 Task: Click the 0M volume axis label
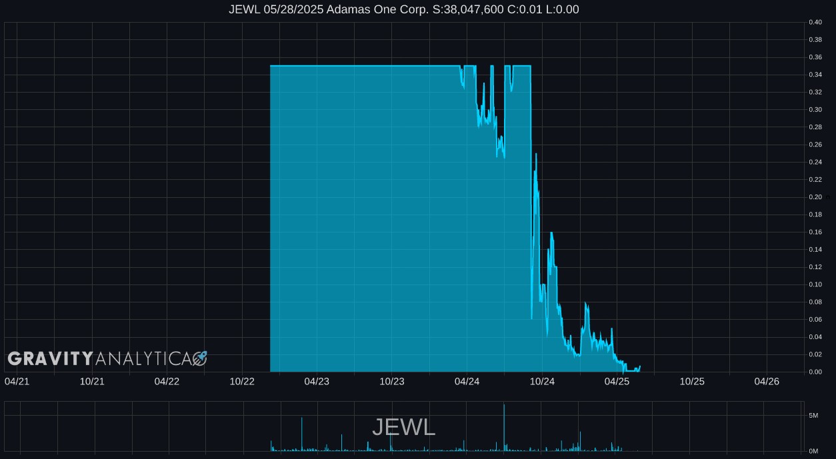click(813, 451)
